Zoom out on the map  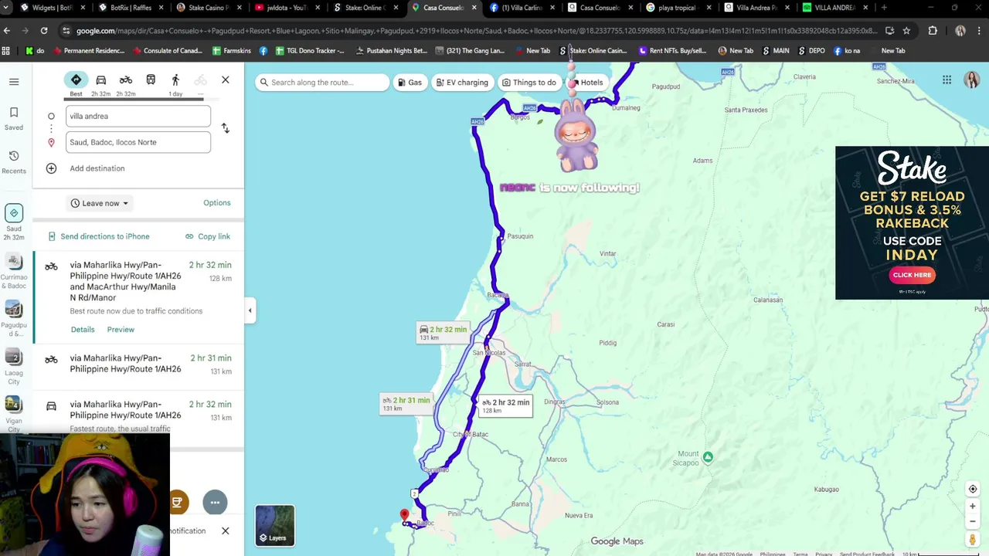click(973, 521)
